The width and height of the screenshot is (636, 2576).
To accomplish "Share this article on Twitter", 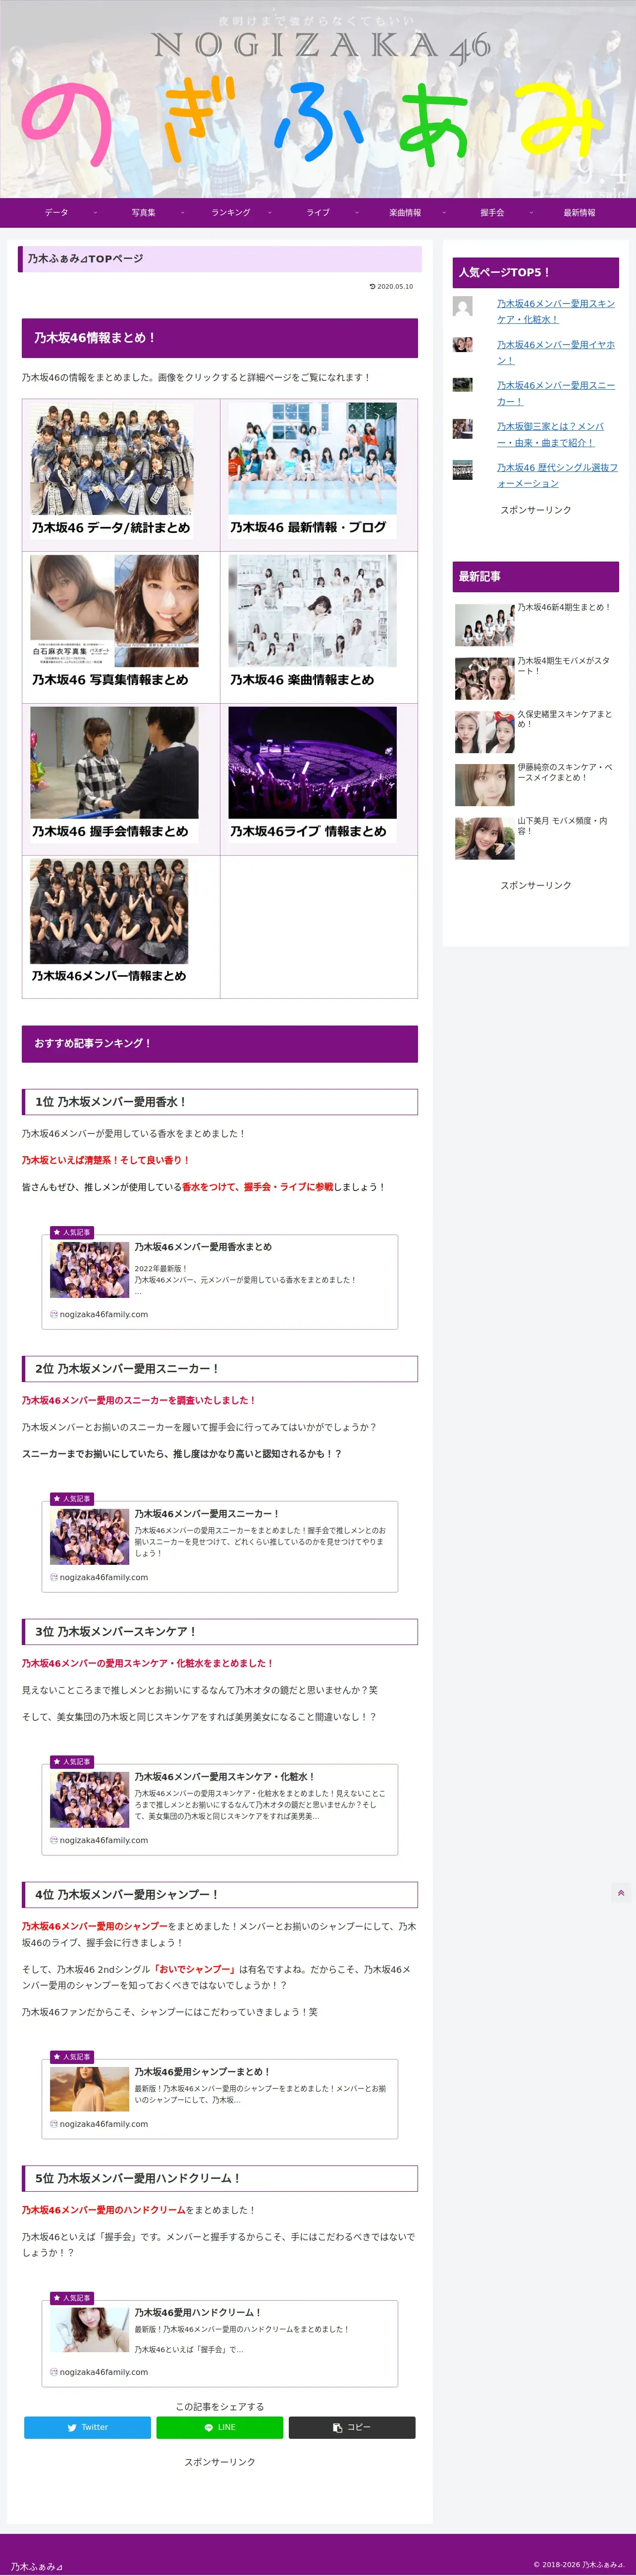I will click(x=87, y=2428).
